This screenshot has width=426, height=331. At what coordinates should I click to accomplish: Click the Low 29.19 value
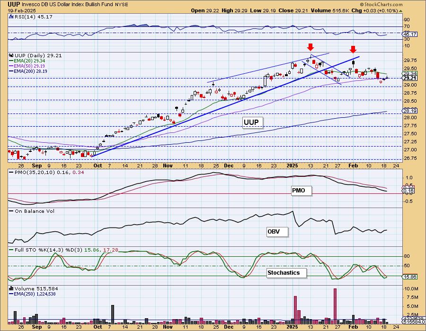[263, 10]
